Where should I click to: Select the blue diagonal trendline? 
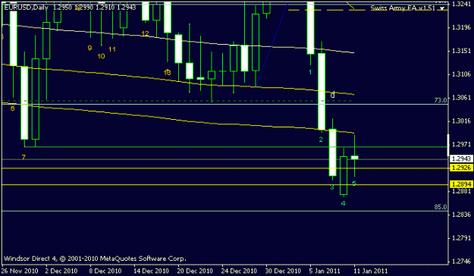[272, 45]
